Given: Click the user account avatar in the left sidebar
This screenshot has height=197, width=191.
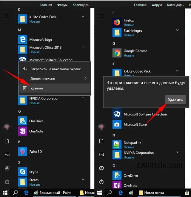Looking at the screenshot, I should pyautogui.click(x=7, y=127).
